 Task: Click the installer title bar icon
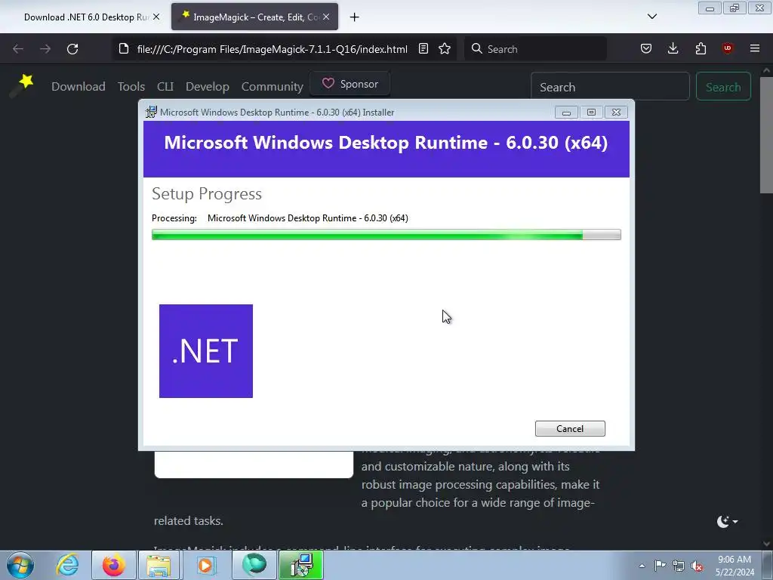point(151,112)
